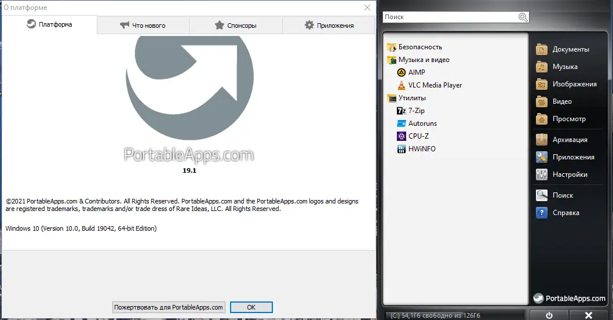The width and height of the screenshot is (613, 320).
Task: Open the Приложения tab in About dialog
Action: click(329, 26)
